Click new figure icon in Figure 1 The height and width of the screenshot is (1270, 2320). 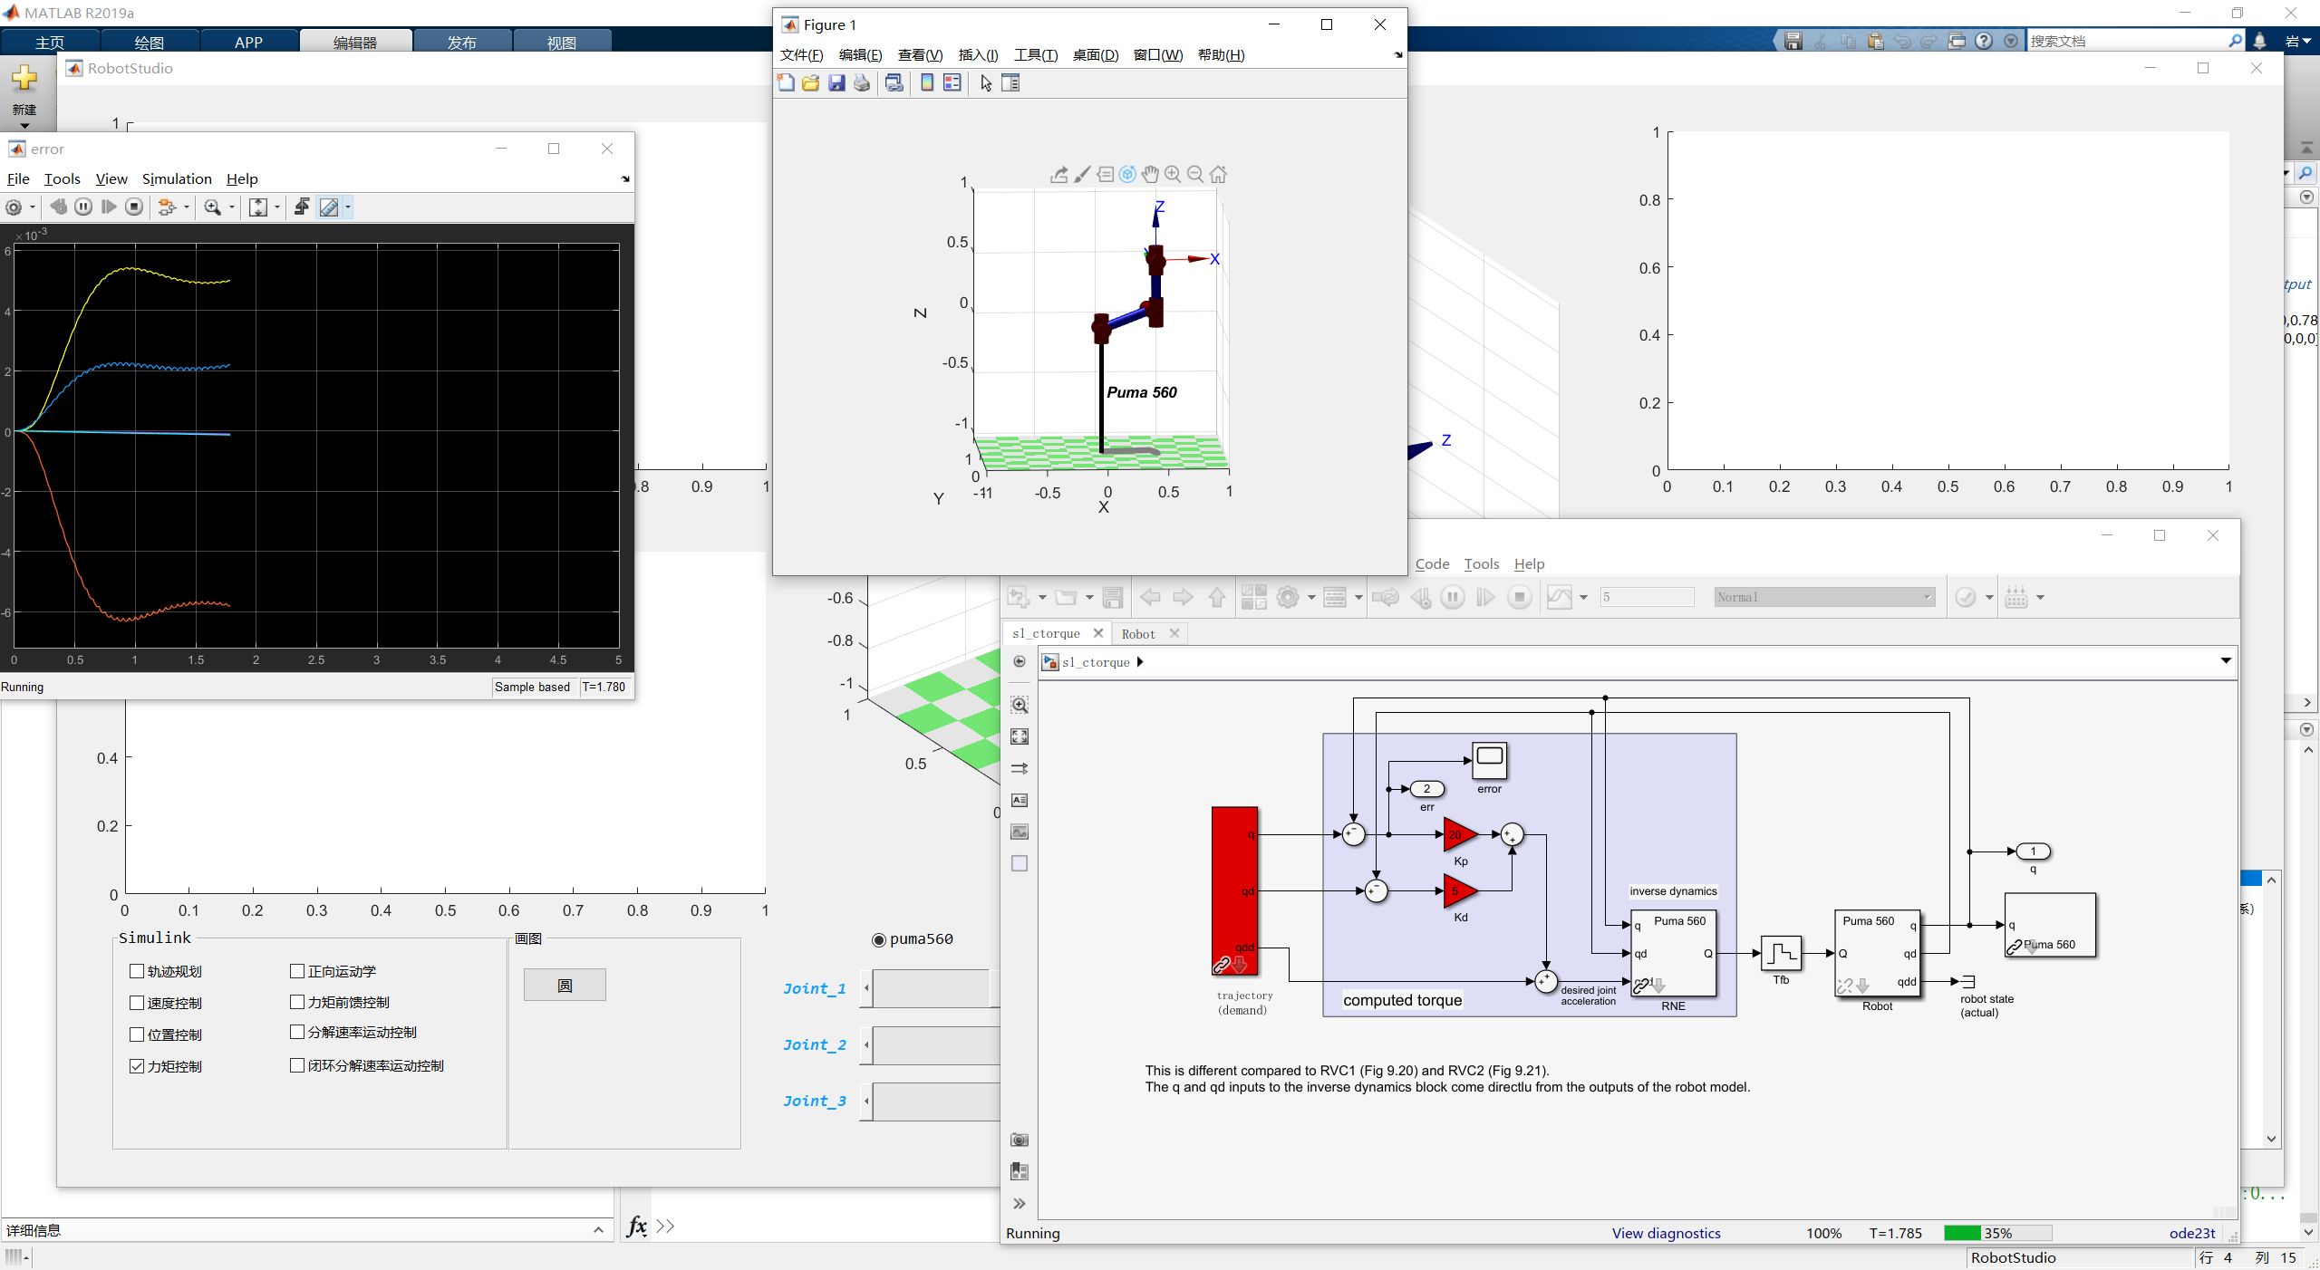[x=786, y=82]
